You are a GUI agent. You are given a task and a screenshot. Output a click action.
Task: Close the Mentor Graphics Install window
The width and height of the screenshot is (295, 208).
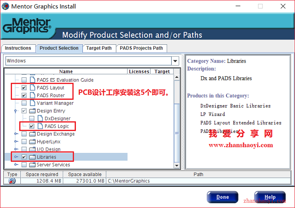click(x=283, y=6)
